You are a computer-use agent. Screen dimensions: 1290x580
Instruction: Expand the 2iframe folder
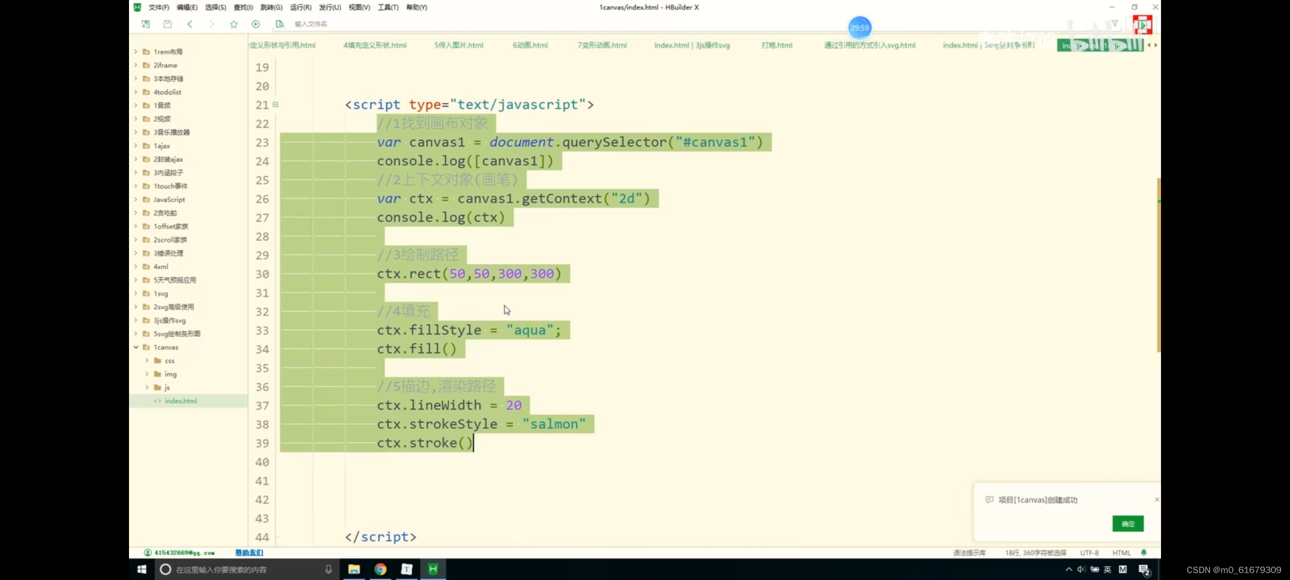136,66
